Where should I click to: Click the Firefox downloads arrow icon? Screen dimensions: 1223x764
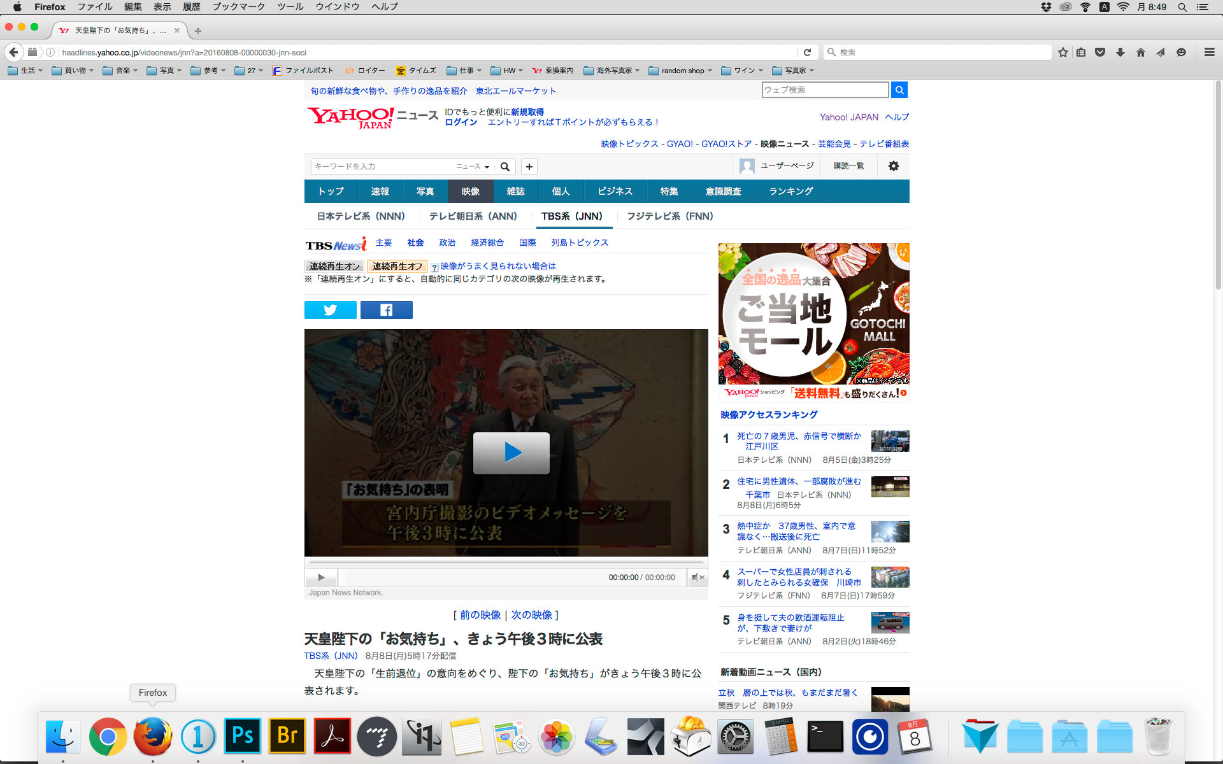coord(1120,52)
